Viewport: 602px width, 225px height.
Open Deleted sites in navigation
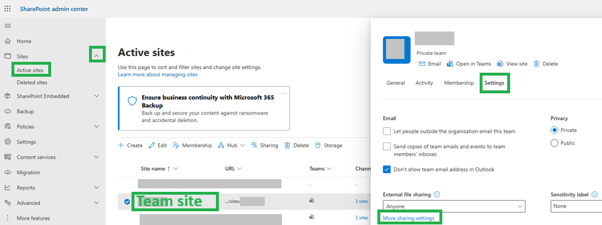click(32, 82)
